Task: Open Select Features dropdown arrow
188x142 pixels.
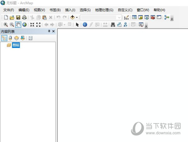Action: 65,25
